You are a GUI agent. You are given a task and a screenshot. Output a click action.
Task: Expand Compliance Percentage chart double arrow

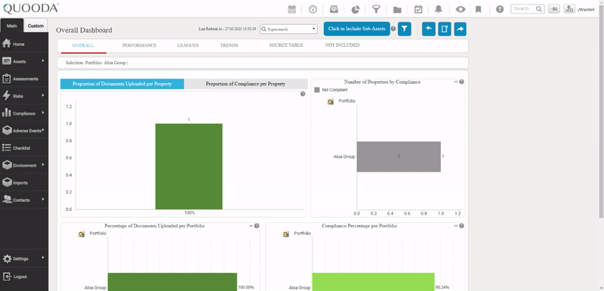(456, 226)
